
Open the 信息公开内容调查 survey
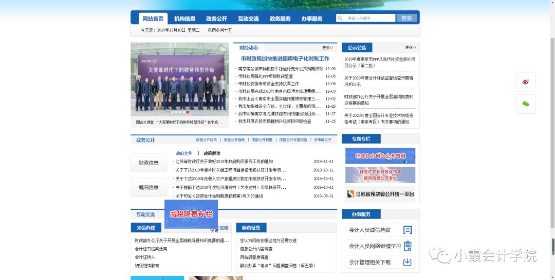click(x=256, y=249)
